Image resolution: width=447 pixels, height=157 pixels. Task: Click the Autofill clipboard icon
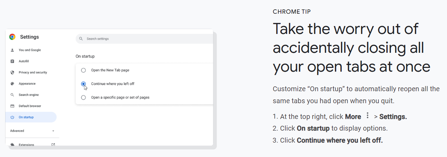12,61
